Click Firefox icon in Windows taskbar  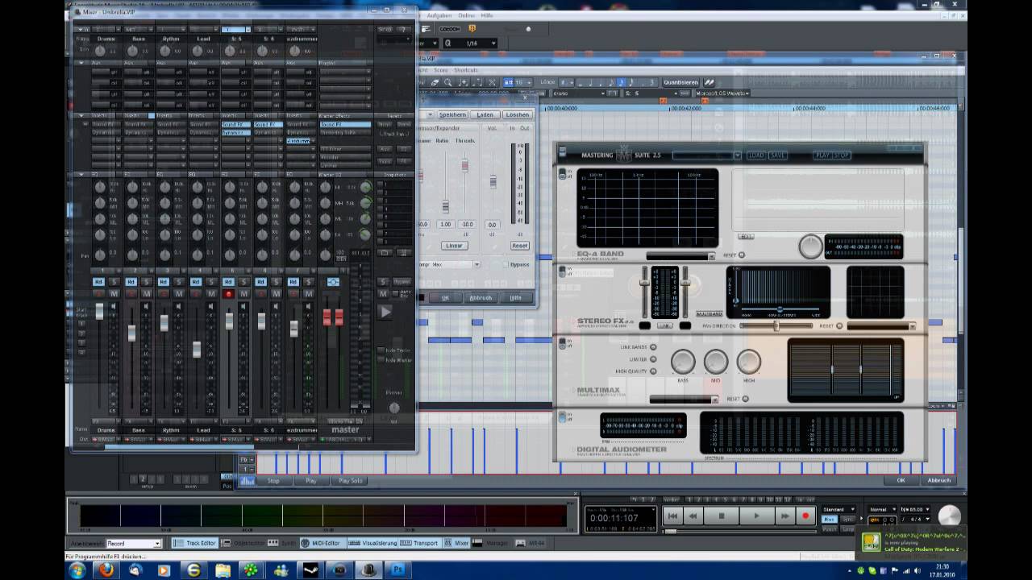point(105,570)
